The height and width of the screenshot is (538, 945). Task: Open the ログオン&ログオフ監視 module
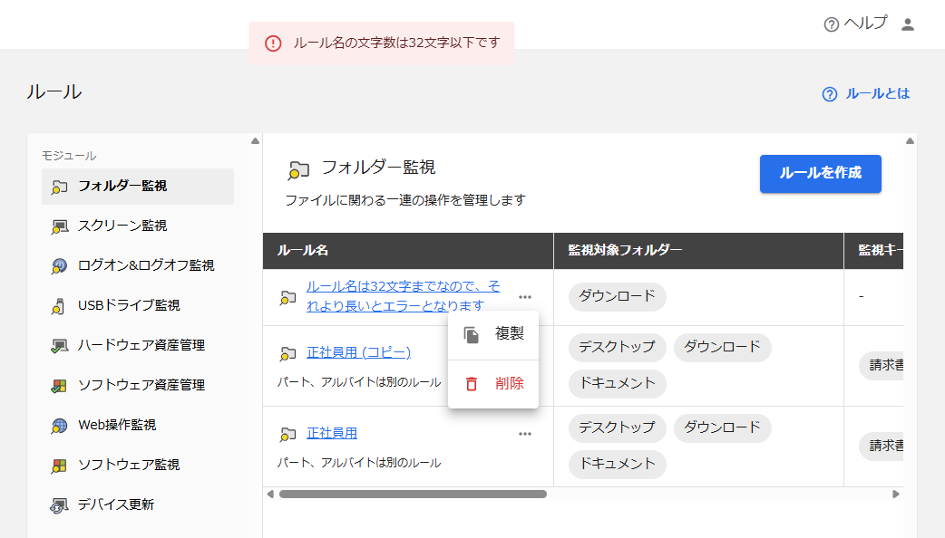coord(138,265)
